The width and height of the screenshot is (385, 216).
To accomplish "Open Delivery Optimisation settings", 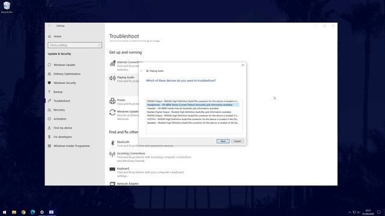I will coord(67,74).
